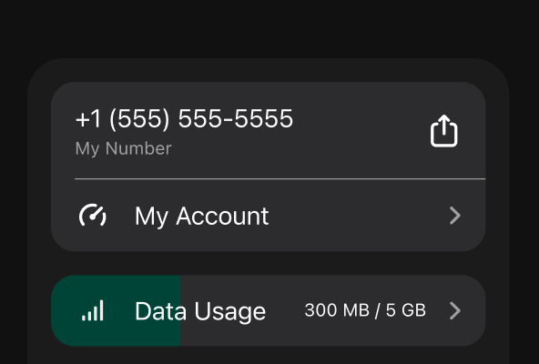539x364 pixels.
Task: Click the 5 GB limit value
Action: (406, 310)
